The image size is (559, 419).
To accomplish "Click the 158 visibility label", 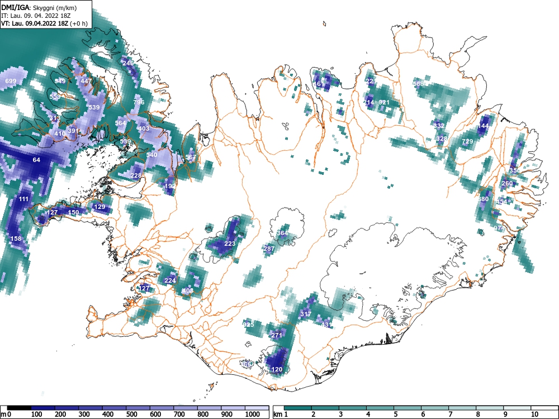I will [16, 239].
